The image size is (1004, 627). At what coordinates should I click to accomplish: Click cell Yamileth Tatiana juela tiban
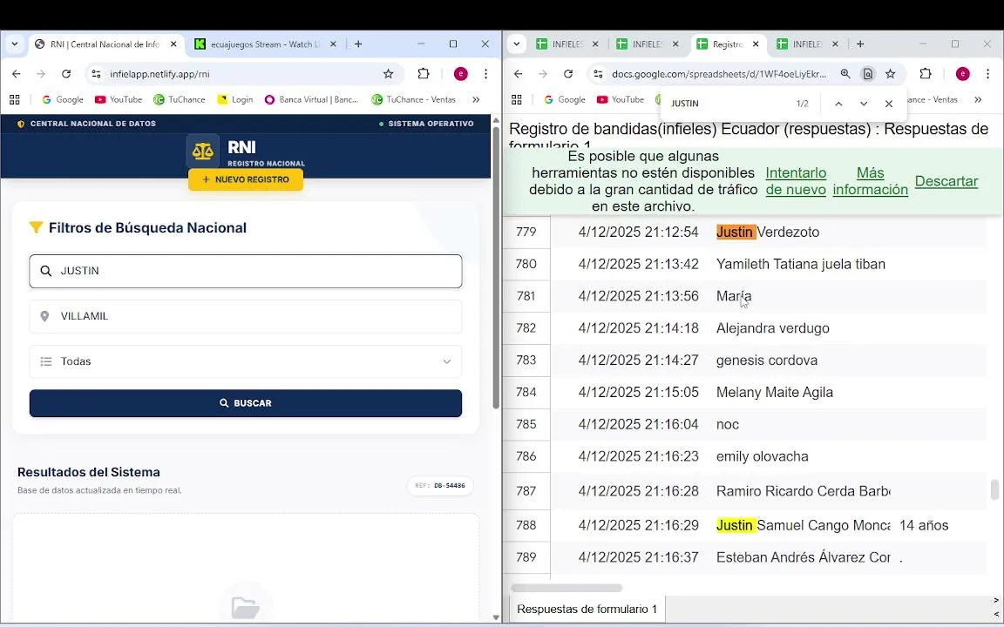pos(803,264)
